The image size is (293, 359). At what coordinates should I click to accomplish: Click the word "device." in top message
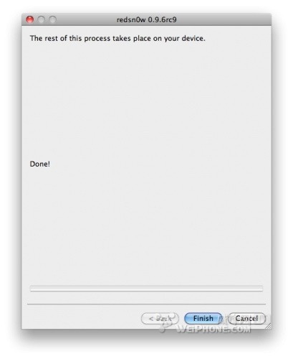click(193, 38)
